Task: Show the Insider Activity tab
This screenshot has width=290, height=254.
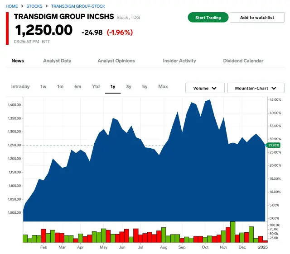Action: (179, 61)
